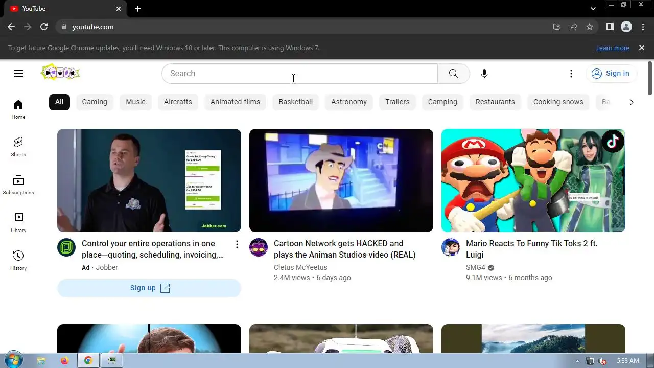Screen dimensions: 654x368
Task: Click the 5:33 AM taskbar clock
Action: click(628, 360)
